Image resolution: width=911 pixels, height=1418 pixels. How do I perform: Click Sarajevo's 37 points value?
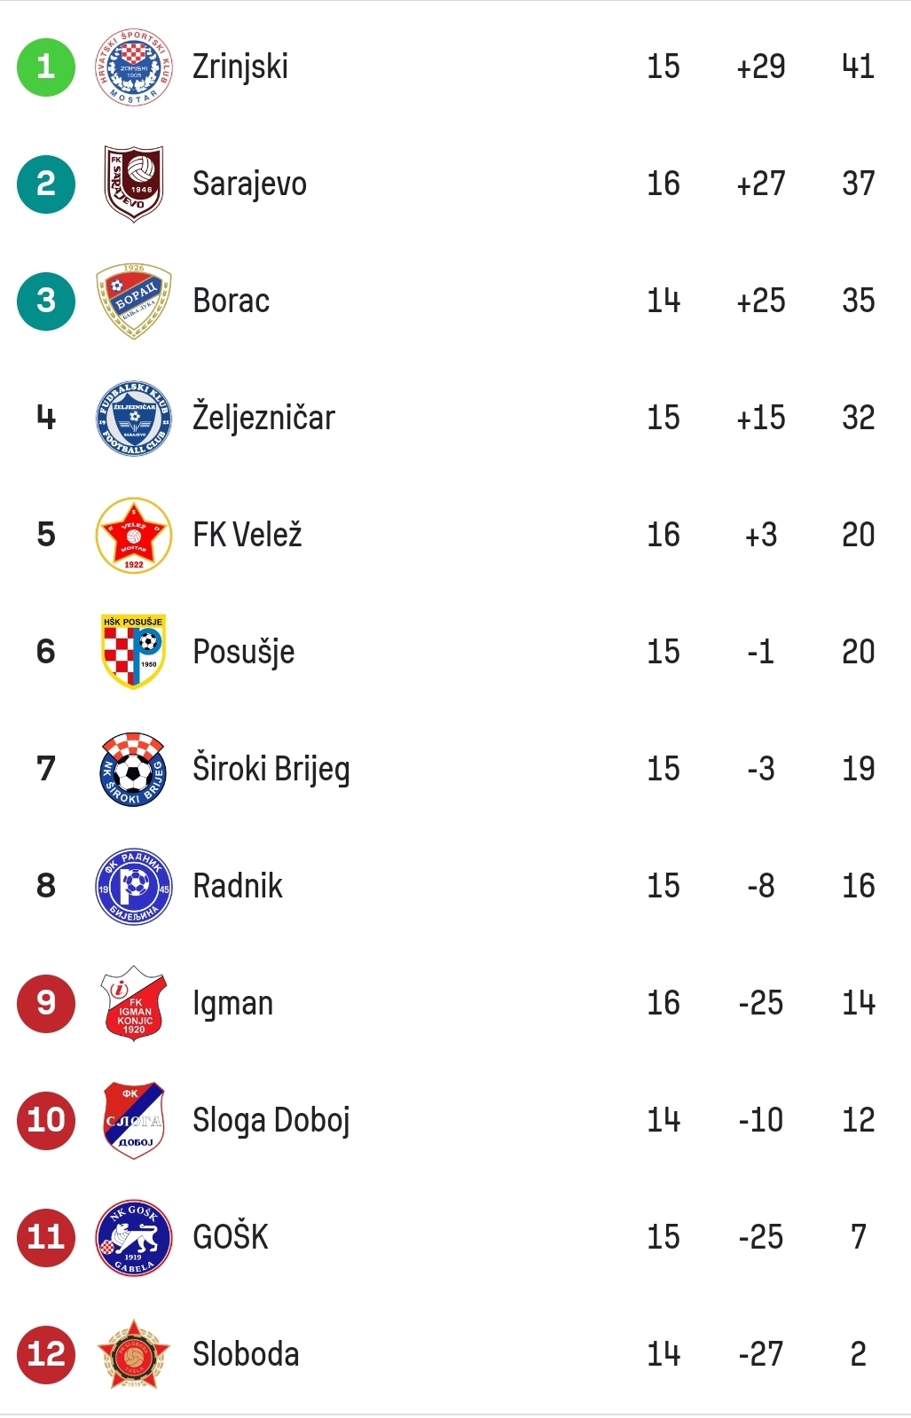click(x=859, y=184)
